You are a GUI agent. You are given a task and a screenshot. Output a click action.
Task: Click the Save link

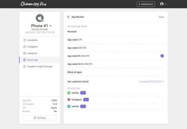tap(161, 17)
